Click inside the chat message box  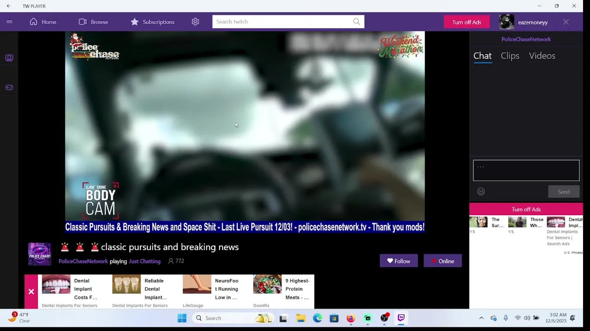(x=526, y=171)
